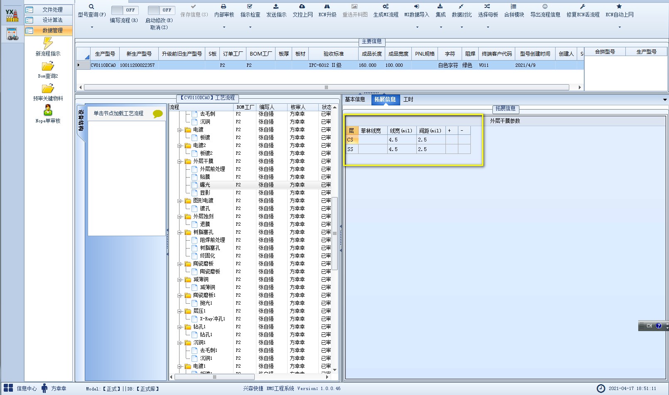The height and width of the screenshot is (395, 669).
Task: Click the calculator icon in left sidebar
Action: click(12, 34)
